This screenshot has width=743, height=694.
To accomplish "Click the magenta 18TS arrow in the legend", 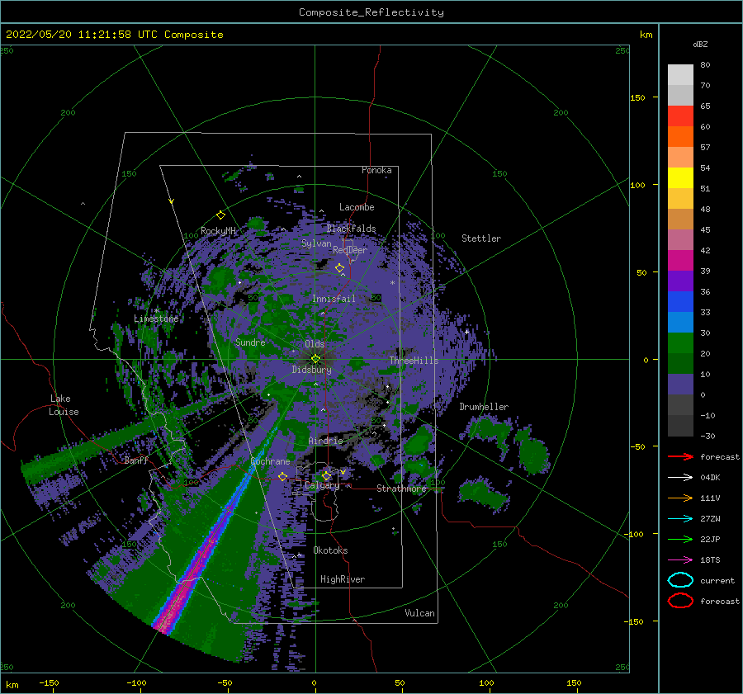I will click(x=680, y=560).
